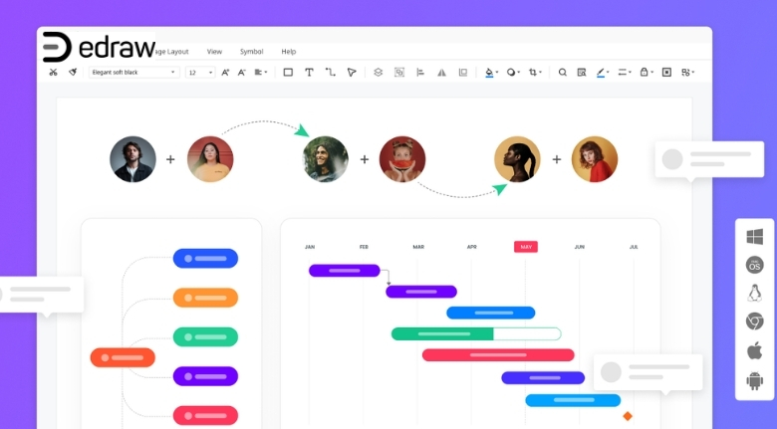Open the Crop tool dropdown
Image resolution: width=777 pixels, height=429 pixels.
point(535,73)
